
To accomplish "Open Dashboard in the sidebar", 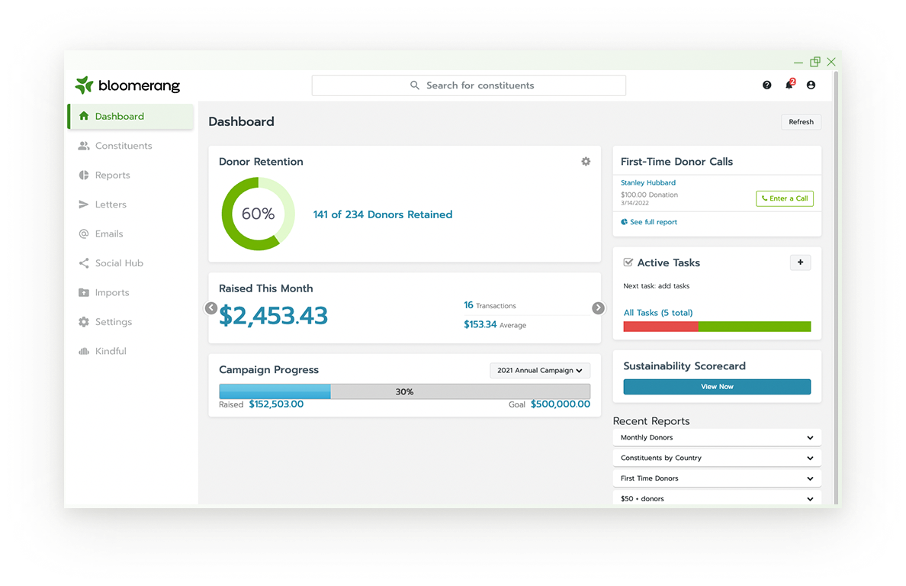I will [130, 116].
